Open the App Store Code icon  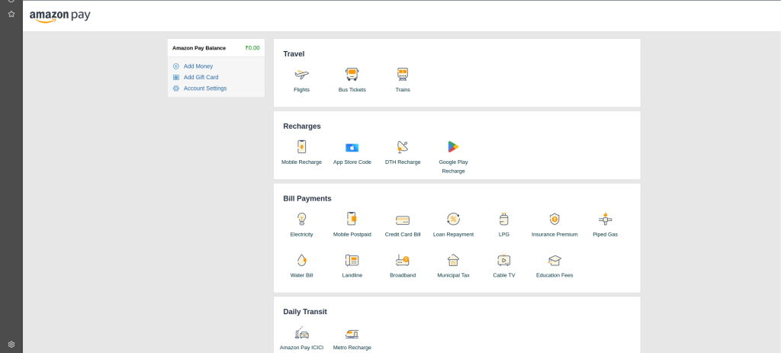pyautogui.click(x=352, y=147)
